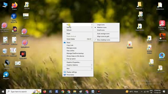
Task: Choose Free up space
Action: [x=78, y=59]
